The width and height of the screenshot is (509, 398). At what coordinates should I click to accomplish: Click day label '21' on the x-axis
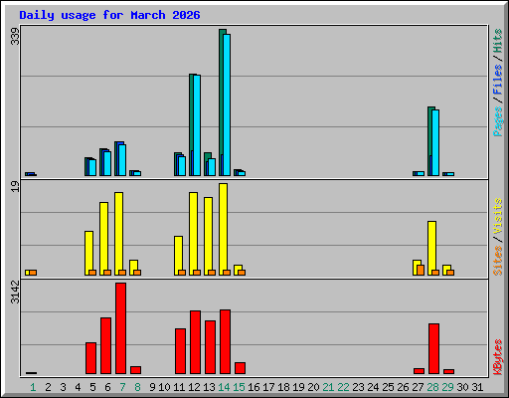328,387
